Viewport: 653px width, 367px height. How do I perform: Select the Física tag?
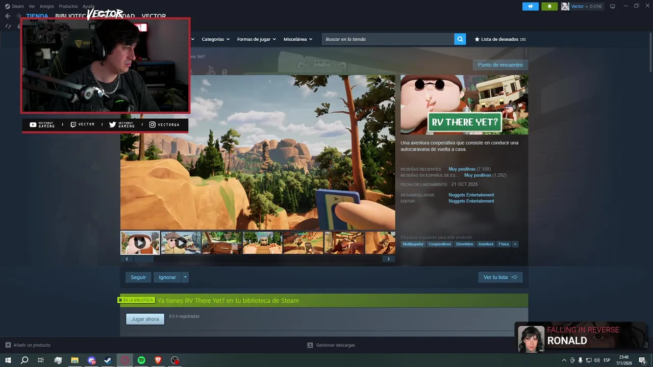[504, 244]
